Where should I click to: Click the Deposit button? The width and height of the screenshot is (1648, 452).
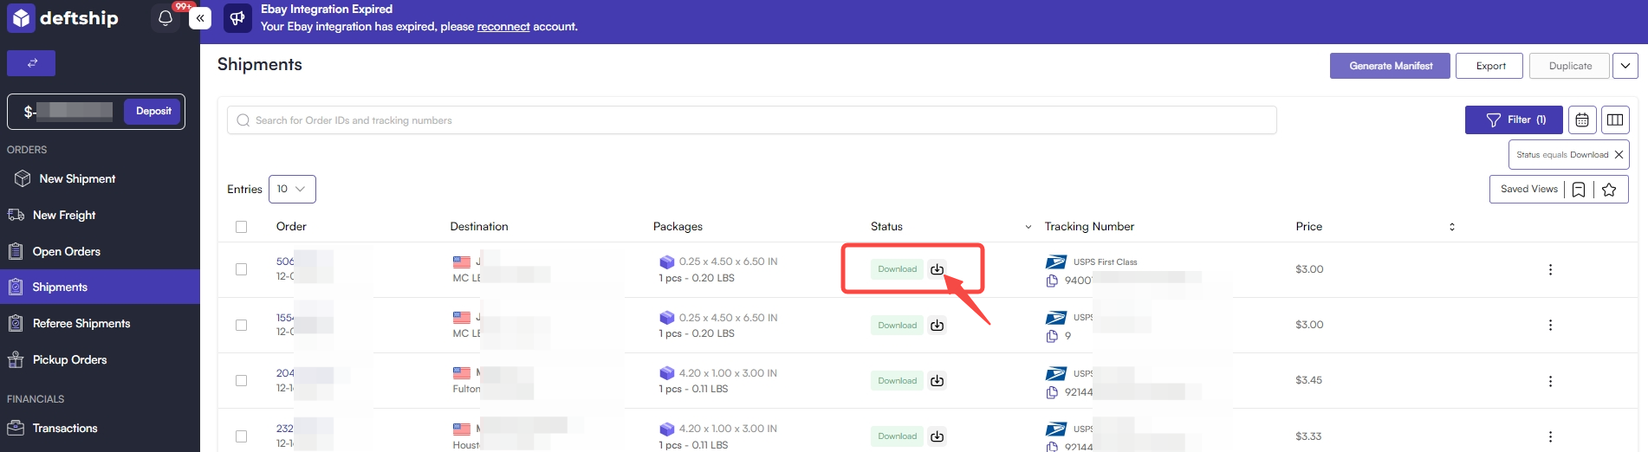click(152, 111)
